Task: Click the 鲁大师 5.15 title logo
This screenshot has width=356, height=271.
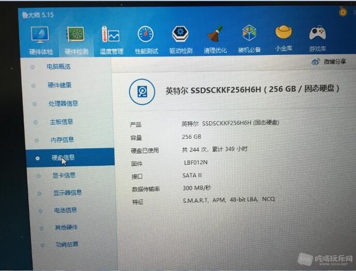Action: coord(38,15)
